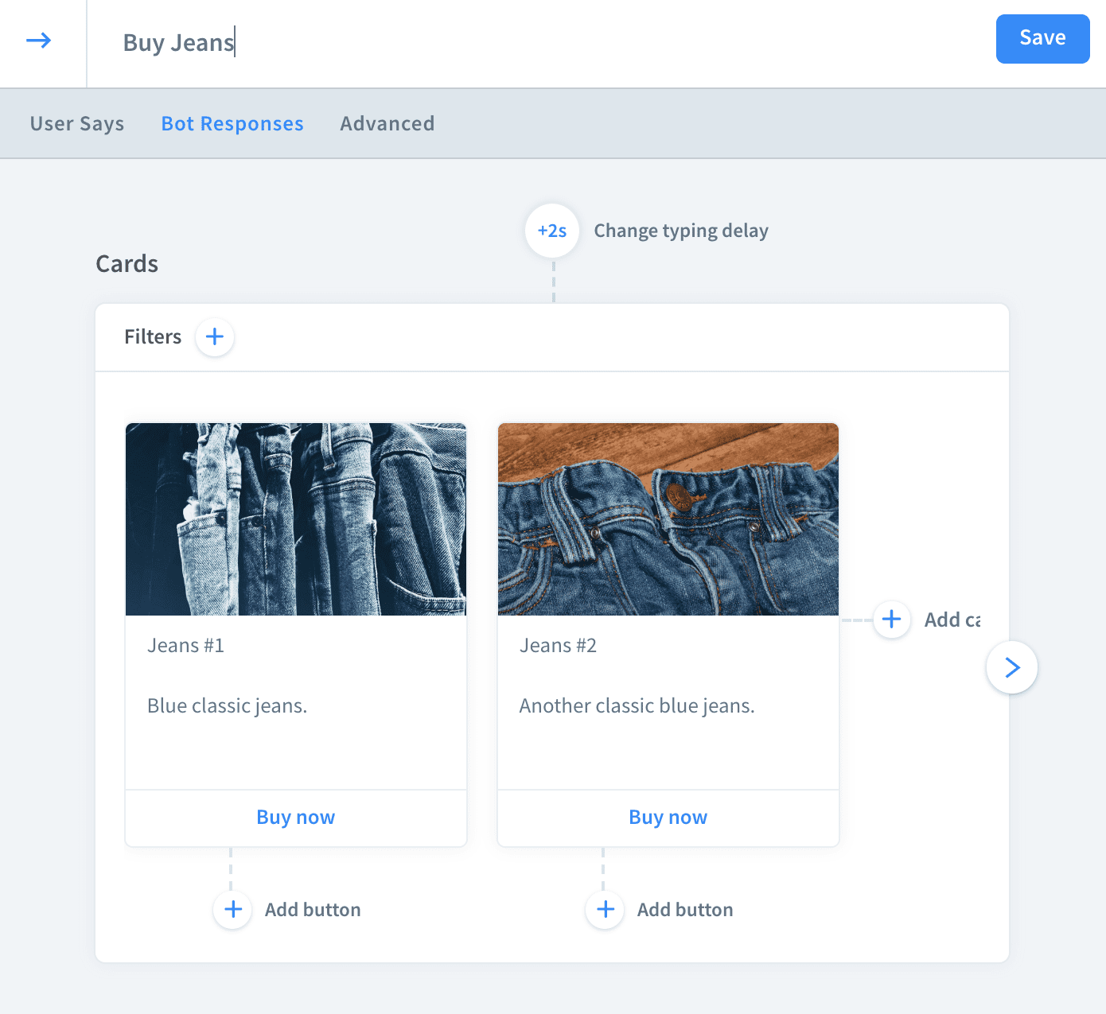Click the plus icon to add card
This screenshot has height=1014, width=1106.
pos(891,619)
